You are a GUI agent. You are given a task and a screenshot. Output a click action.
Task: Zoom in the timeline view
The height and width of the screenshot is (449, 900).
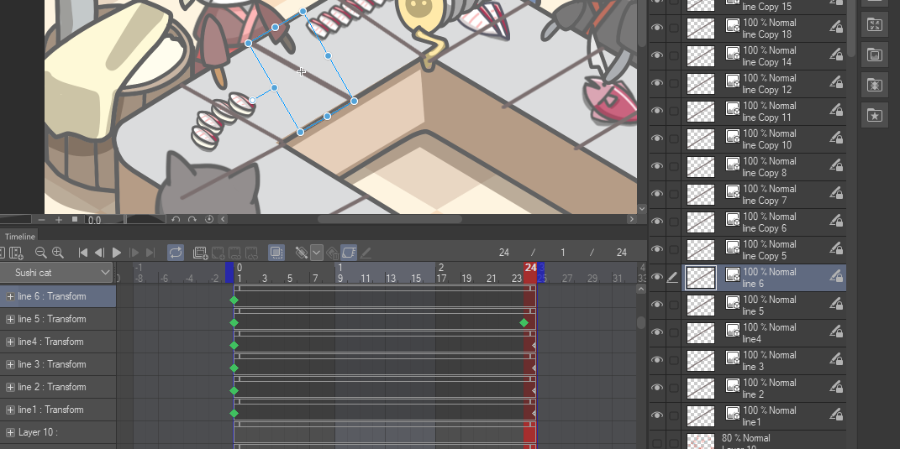57,253
